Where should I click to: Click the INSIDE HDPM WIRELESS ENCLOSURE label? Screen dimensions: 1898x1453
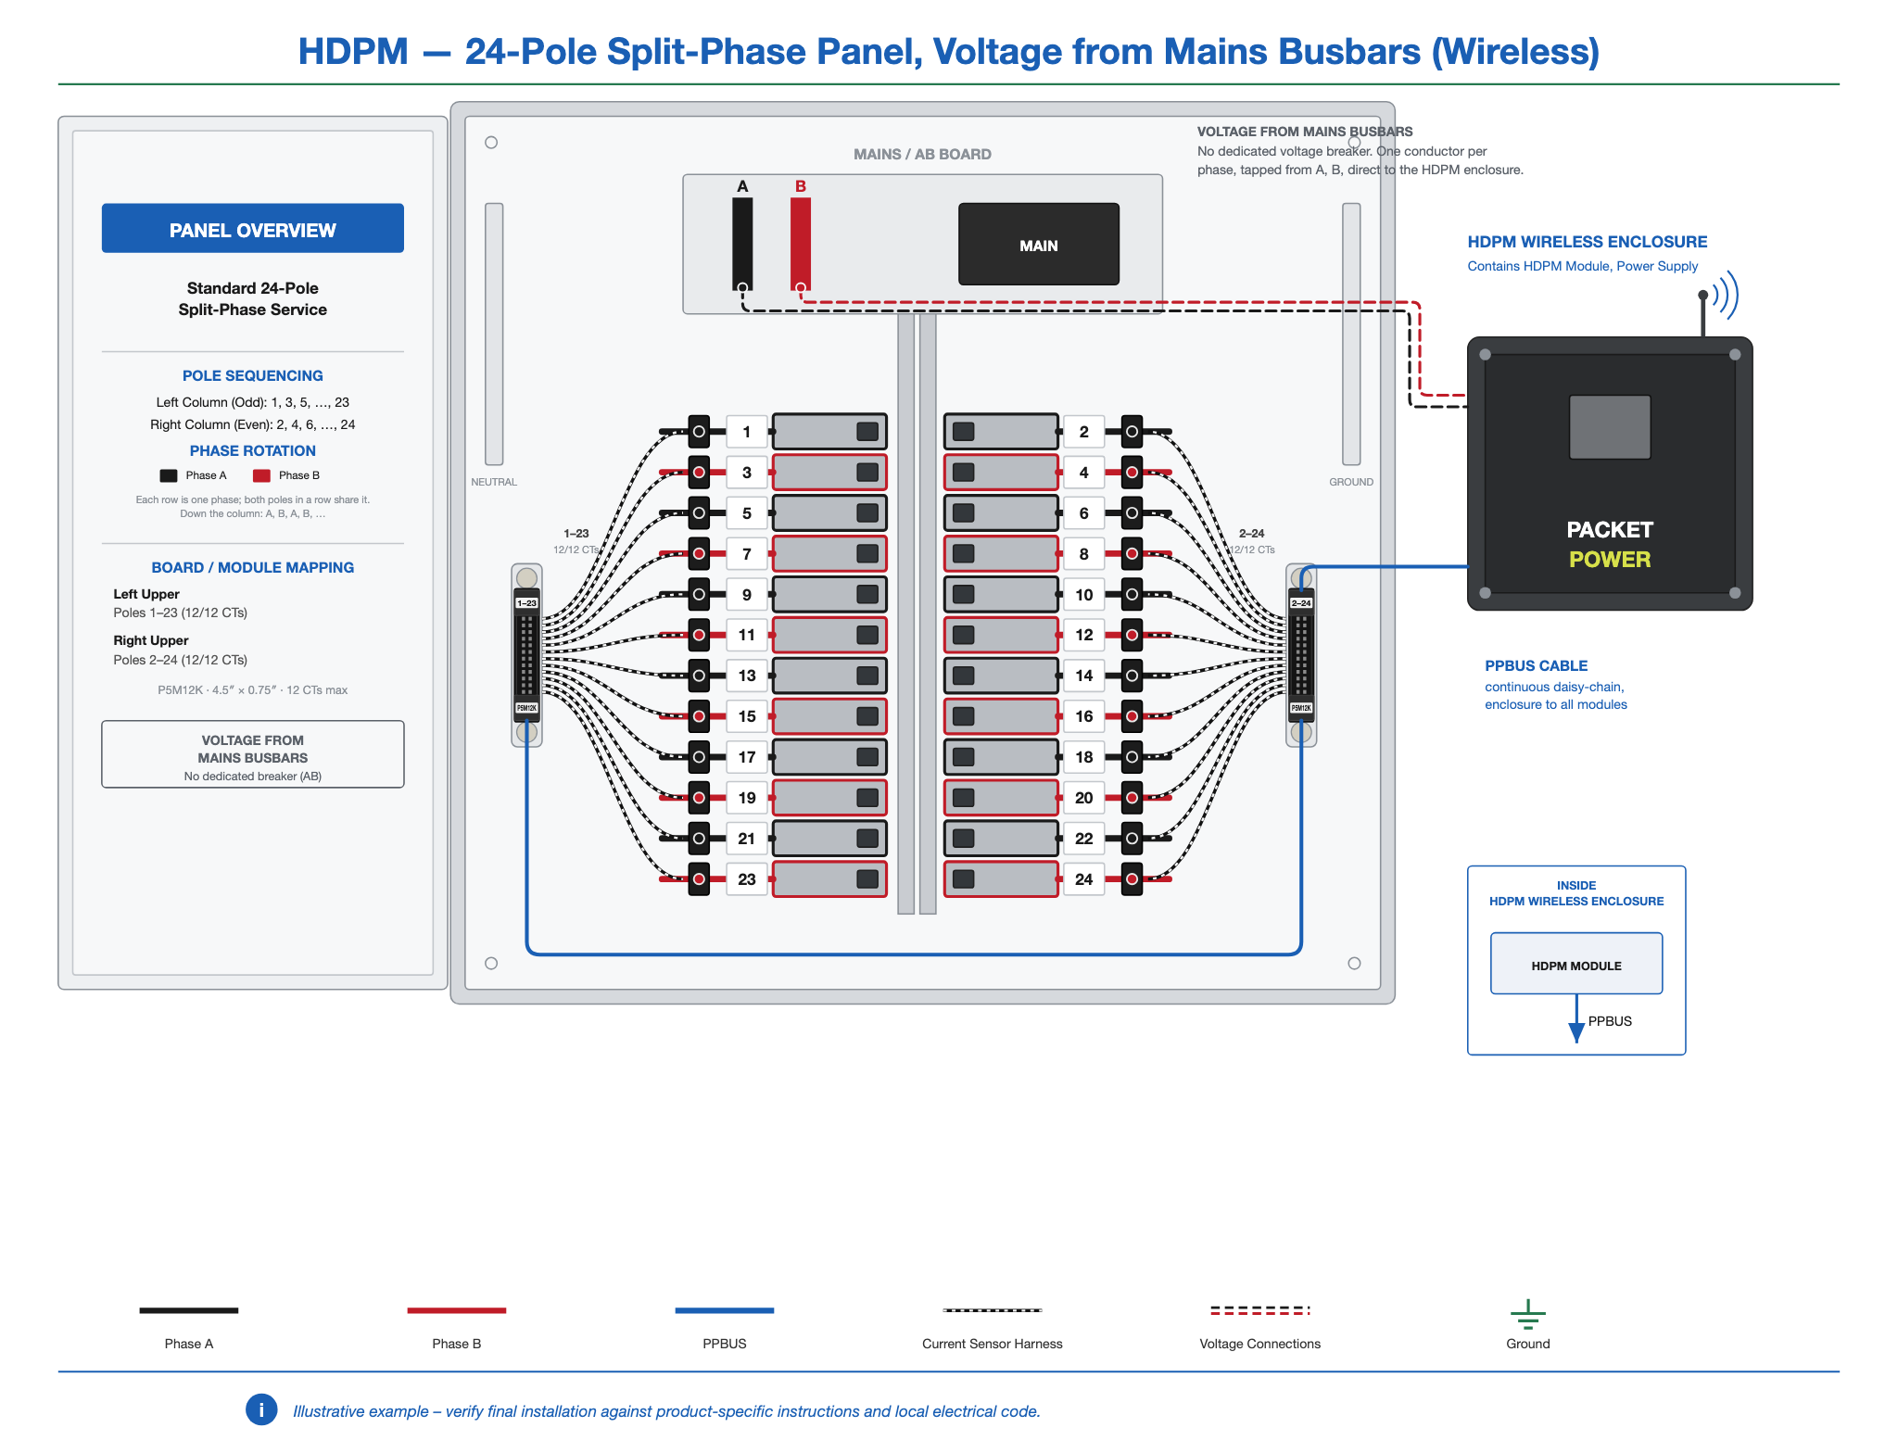tap(1575, 892)
